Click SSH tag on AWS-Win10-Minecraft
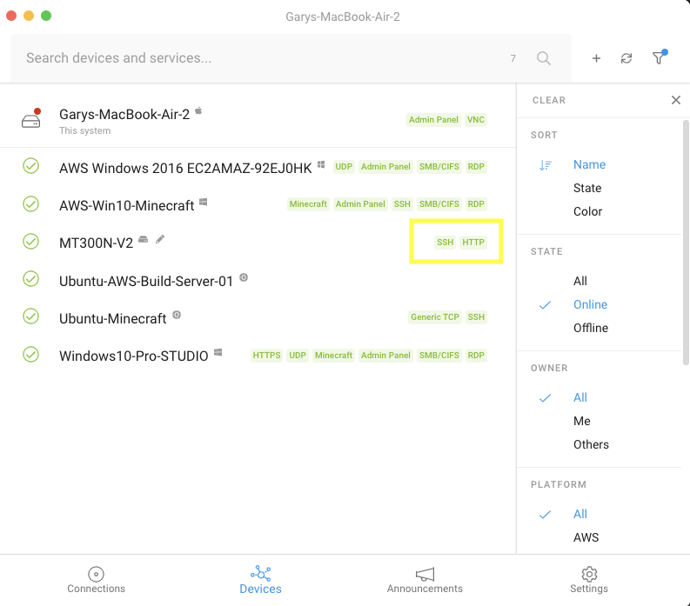Screen dimensions: 690x606 (402, 204)
